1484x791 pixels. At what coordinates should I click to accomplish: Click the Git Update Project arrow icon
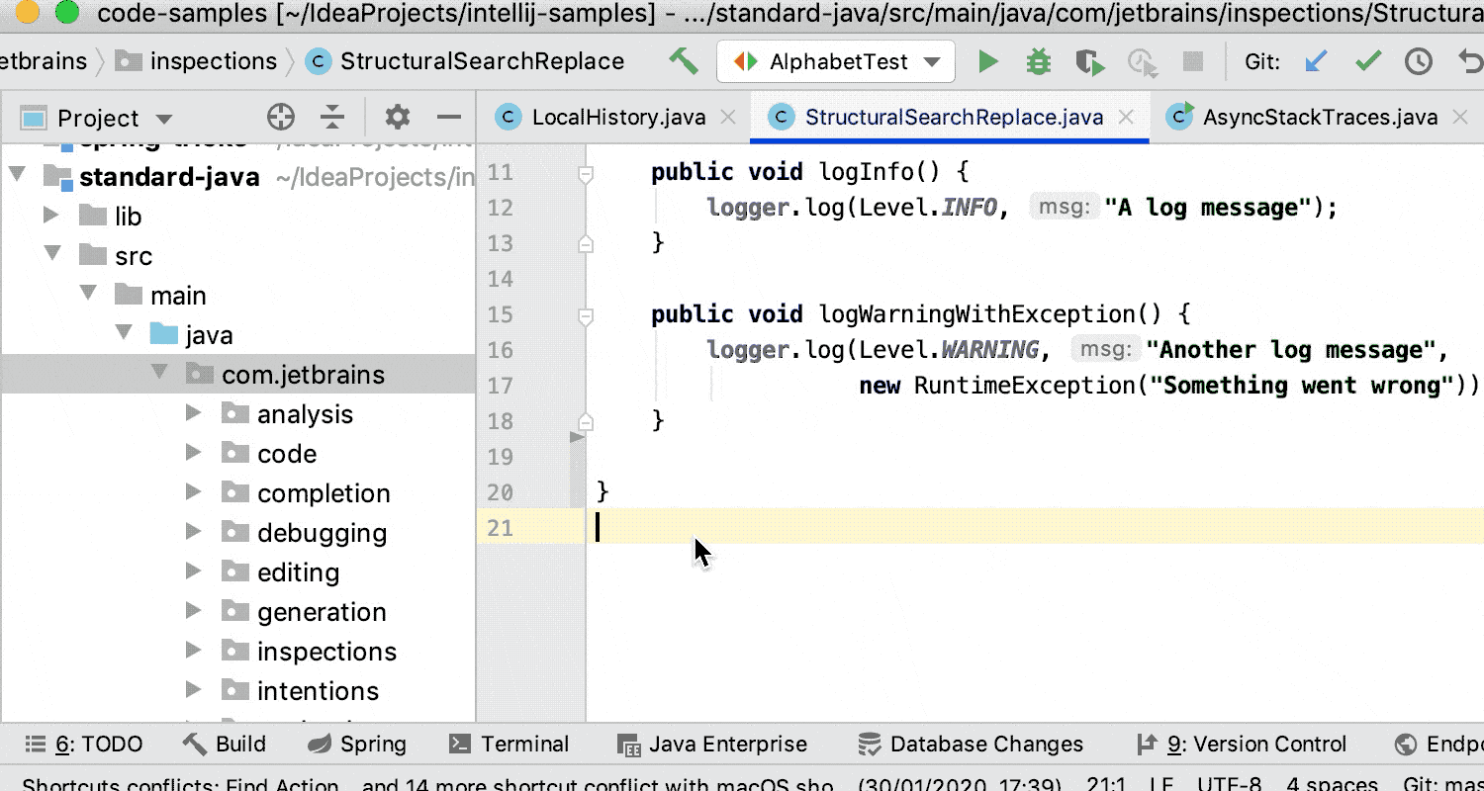pyautogui.click(x=1316, y=61)
